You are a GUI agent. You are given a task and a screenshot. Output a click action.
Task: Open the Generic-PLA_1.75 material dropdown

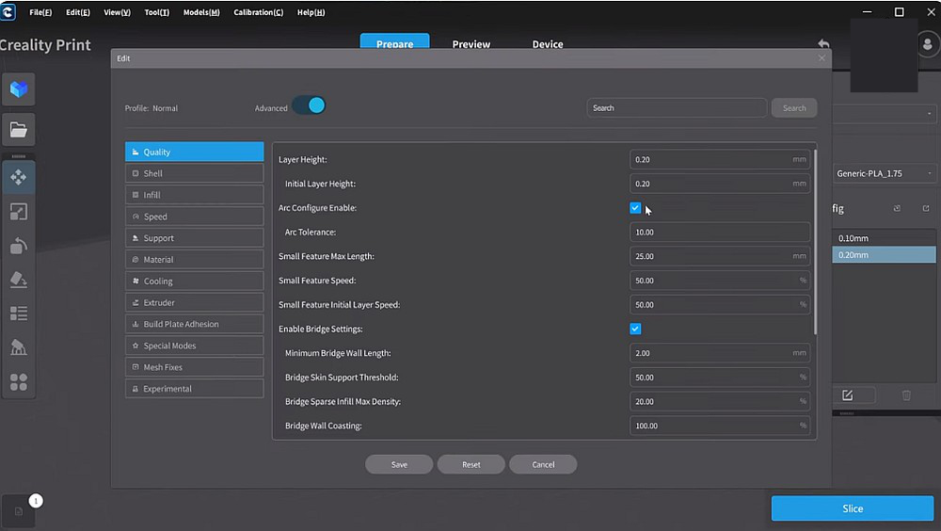885,173
